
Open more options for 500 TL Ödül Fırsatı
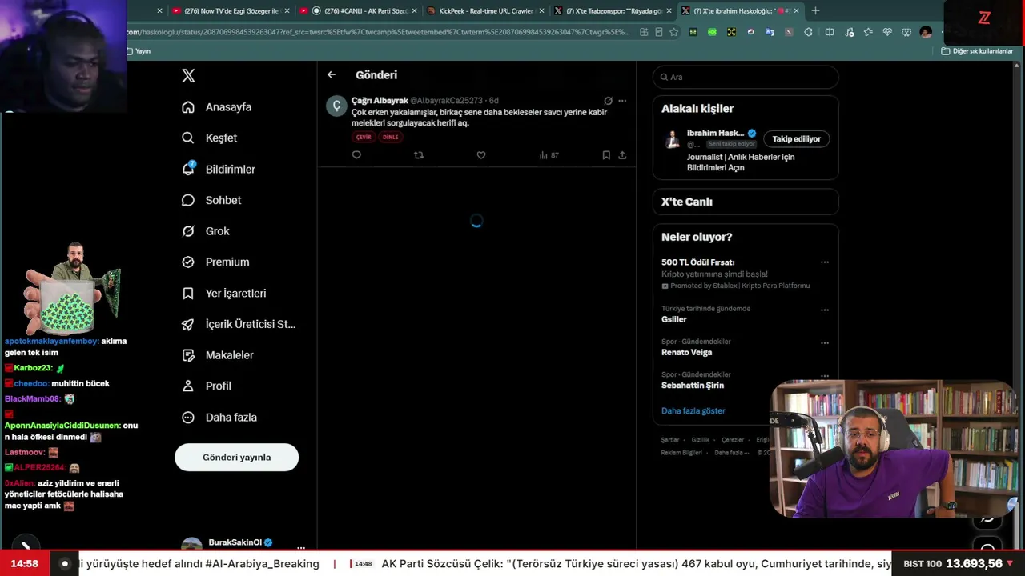[825, 262]
